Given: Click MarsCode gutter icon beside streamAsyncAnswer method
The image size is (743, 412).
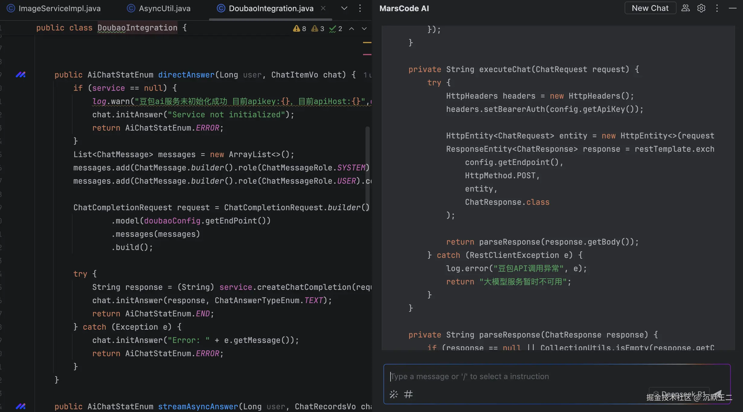Looking at the screenshot, I should (21, 406).
